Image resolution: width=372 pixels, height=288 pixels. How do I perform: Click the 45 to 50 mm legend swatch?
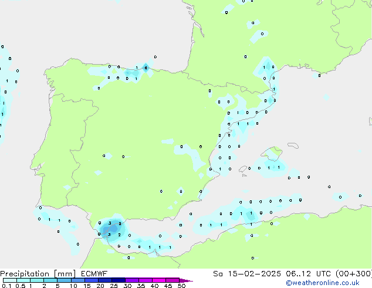[173, 280]
